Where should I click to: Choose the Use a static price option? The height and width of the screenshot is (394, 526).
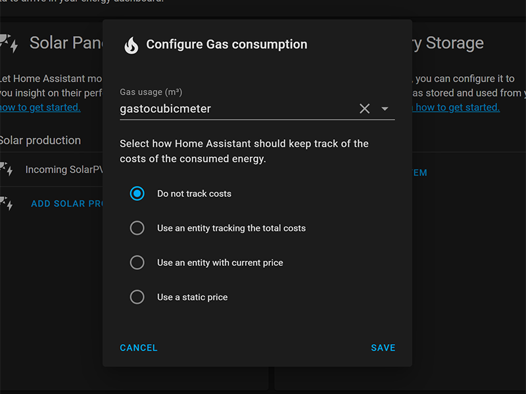coord(137,297)
